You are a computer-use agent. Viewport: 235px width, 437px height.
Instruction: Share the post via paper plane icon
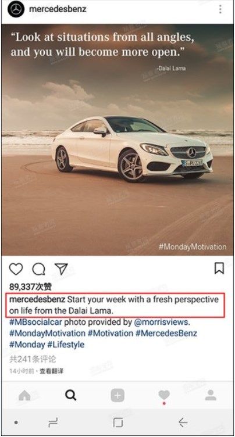coord(61,268)
